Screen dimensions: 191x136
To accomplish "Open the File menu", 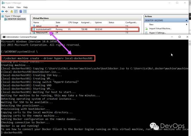I will (x=4, y=7).
